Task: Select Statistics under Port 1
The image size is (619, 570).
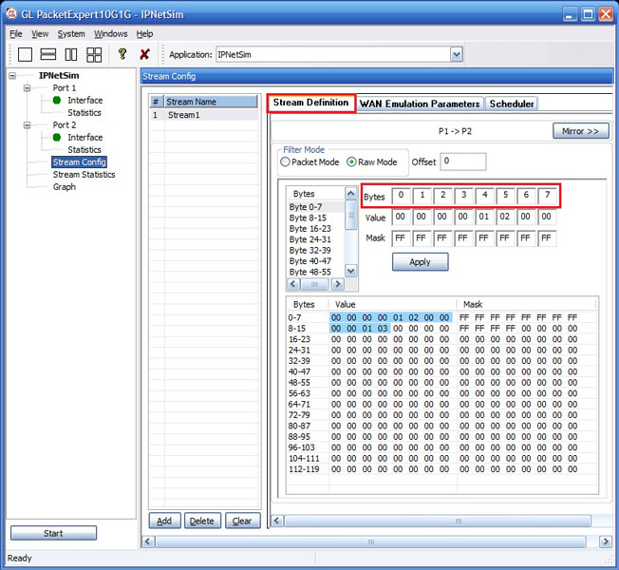Action: (84, 113)
